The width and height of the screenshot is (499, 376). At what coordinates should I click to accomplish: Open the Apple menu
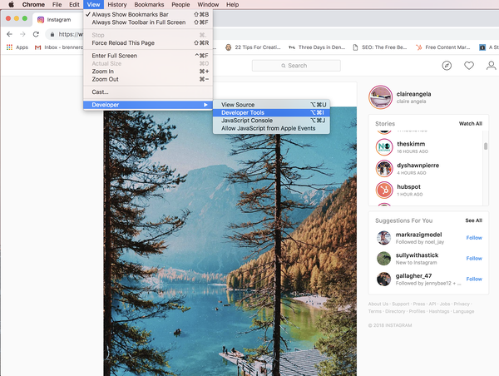[11, 5]
